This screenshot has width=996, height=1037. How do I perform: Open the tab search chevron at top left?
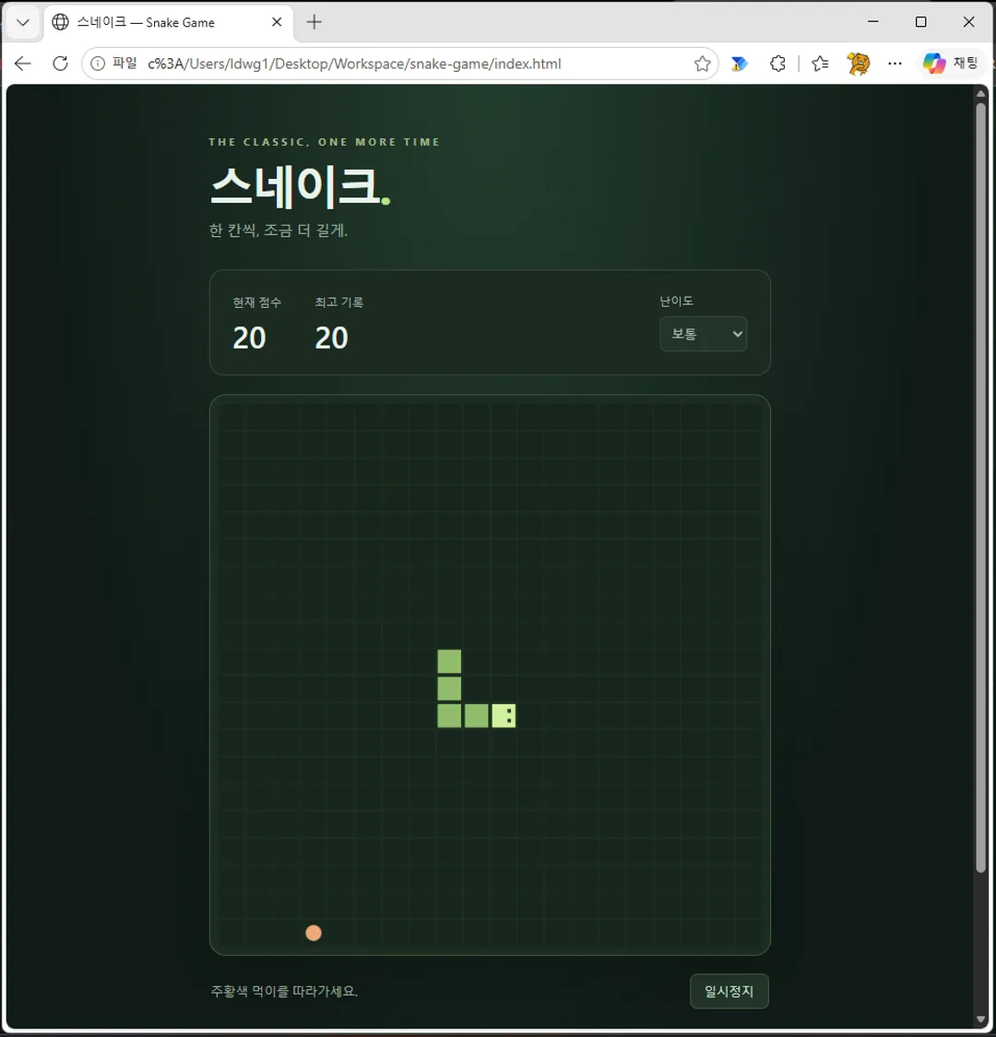[23, 22]
